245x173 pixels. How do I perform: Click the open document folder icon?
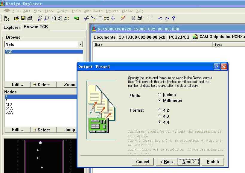16,18
